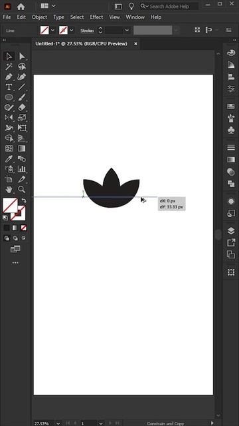
Task: Select the Lasso tool
Action: [22, 67]
